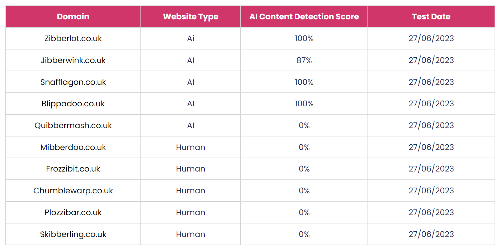Select the Frozzibit.co.uk domain cell

(73, 169)
